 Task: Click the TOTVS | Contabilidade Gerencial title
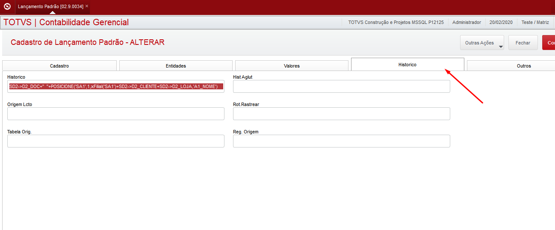pos(66,22)
